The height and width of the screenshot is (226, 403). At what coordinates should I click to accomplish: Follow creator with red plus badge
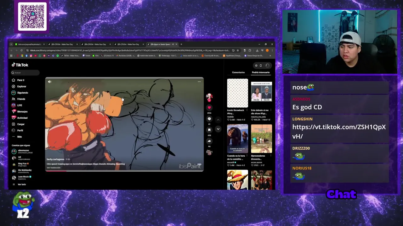click(209, 100)
